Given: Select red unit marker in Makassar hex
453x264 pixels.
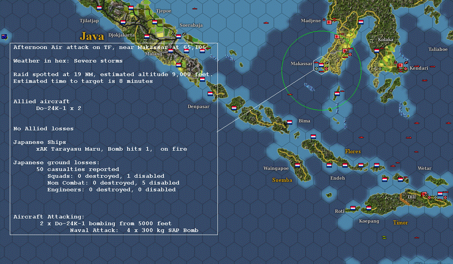Looking at the screenshot, I should tap(327, 69).
